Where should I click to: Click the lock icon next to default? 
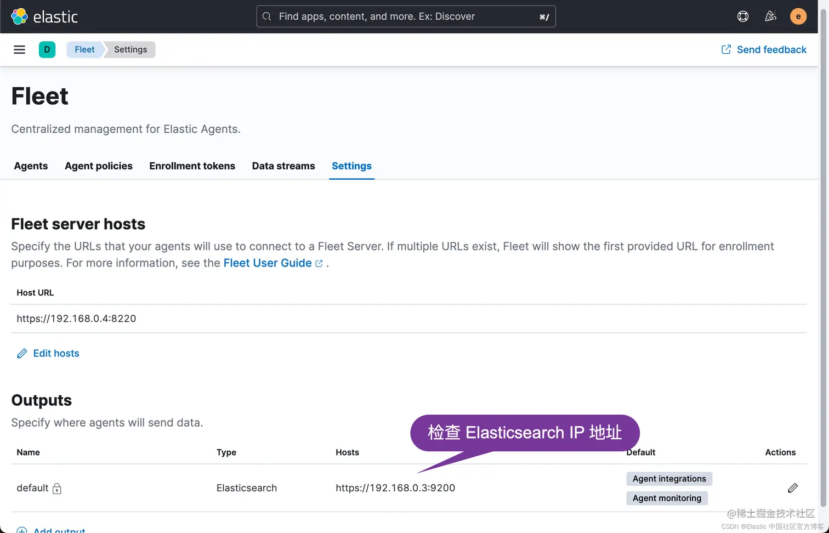(57, 489)
